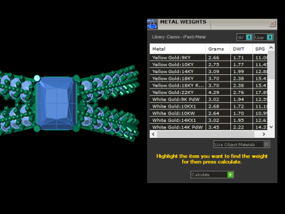This screenshot has width=285, height=214.
Task: Select the Yellow Gold:18KY row
Action: (x=208, y=78)
